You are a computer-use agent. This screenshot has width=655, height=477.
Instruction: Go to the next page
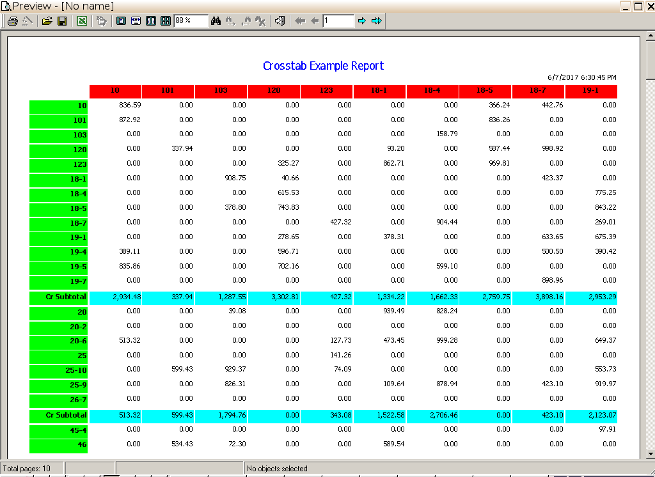point(362,21)
